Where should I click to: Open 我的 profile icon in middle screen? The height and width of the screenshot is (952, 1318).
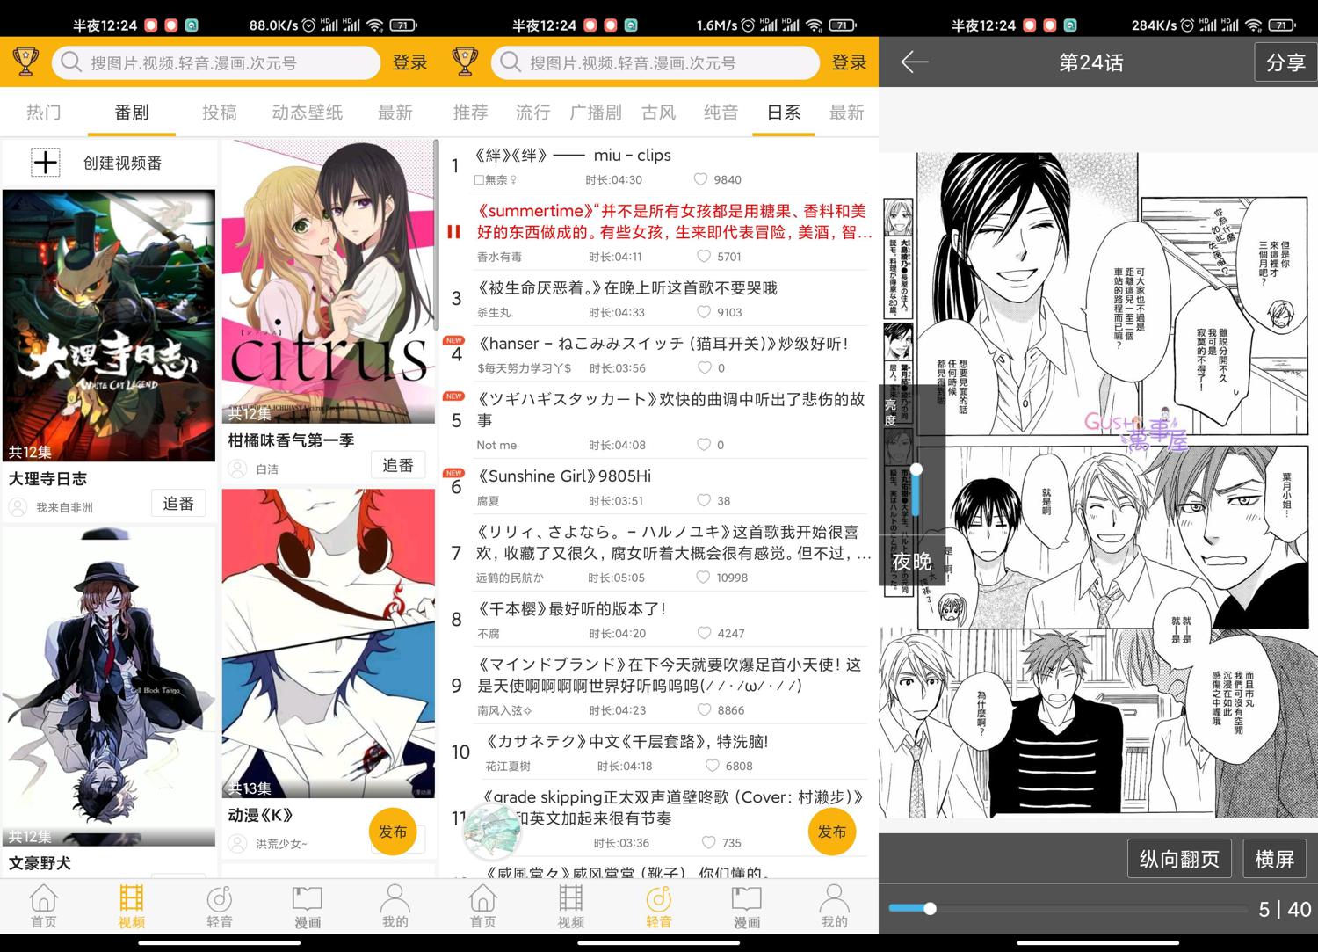point(834,906)
